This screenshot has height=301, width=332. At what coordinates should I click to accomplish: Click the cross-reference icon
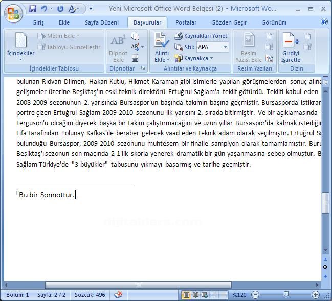(x=269, y=59)
